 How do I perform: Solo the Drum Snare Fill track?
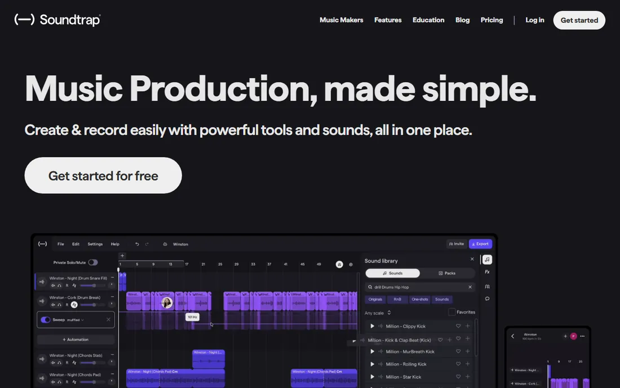59,285
